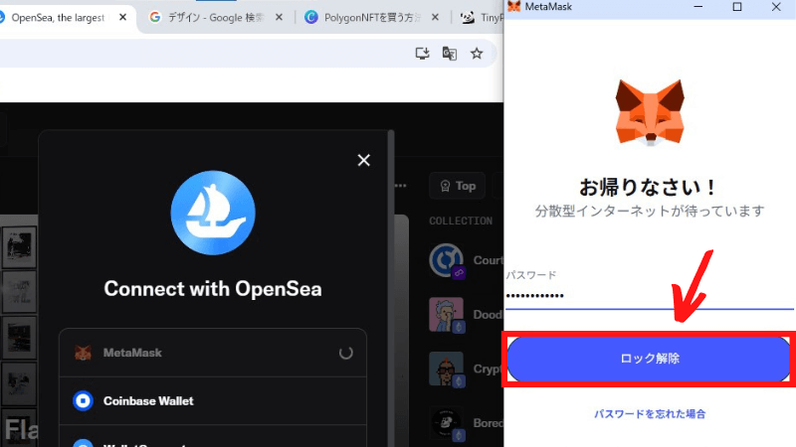Image resolution: width=796 pixels, height=447 pixels.
Task: Click the three-dots menu beside Top
Action: [x=401, y=186]
